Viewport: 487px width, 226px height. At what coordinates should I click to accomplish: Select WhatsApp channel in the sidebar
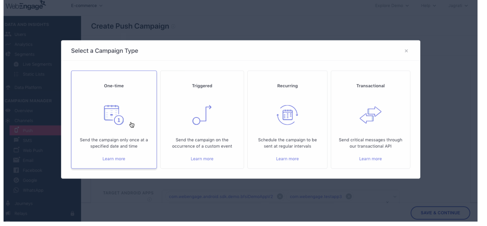33,190
